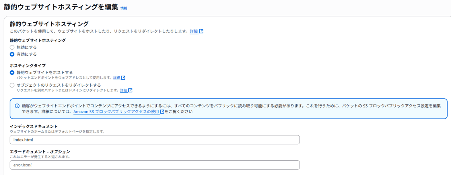Click the 静的ウェブサイトホスティングを編集 page title
The image size is (451, 175).
click(61, 7)
